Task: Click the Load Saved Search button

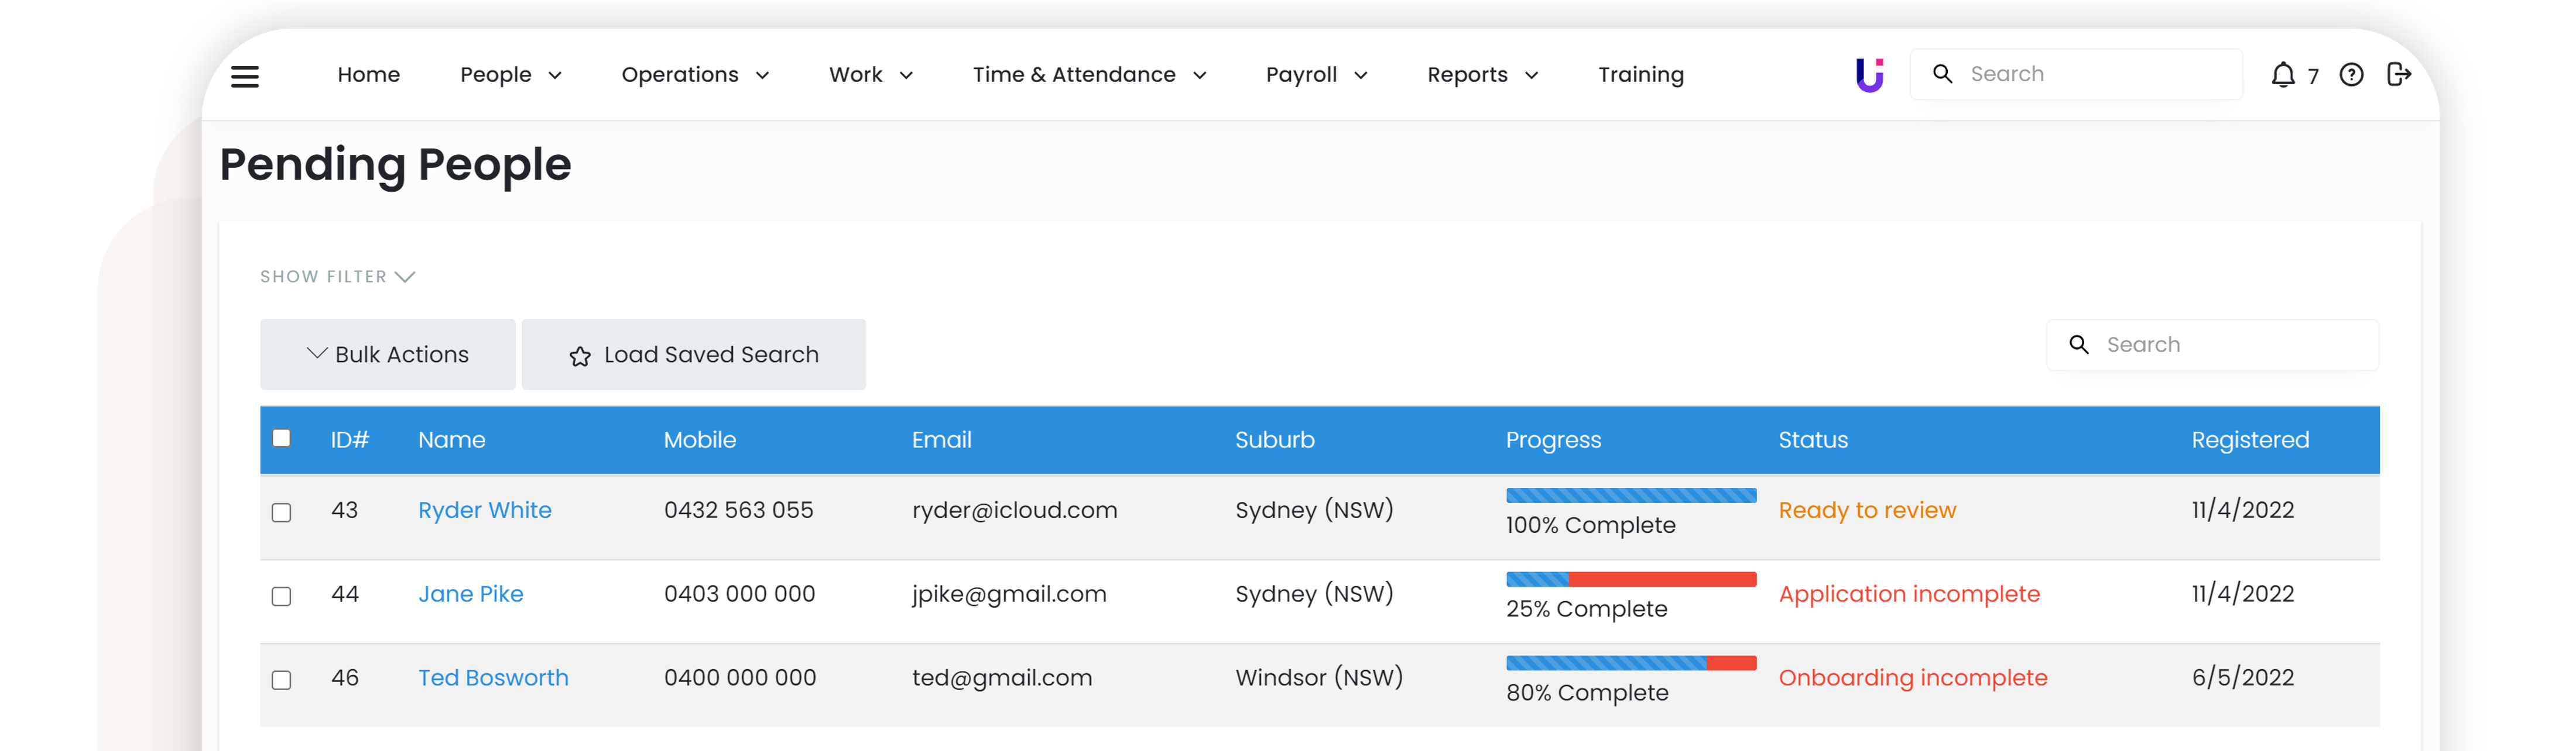Action: [694, 354]
